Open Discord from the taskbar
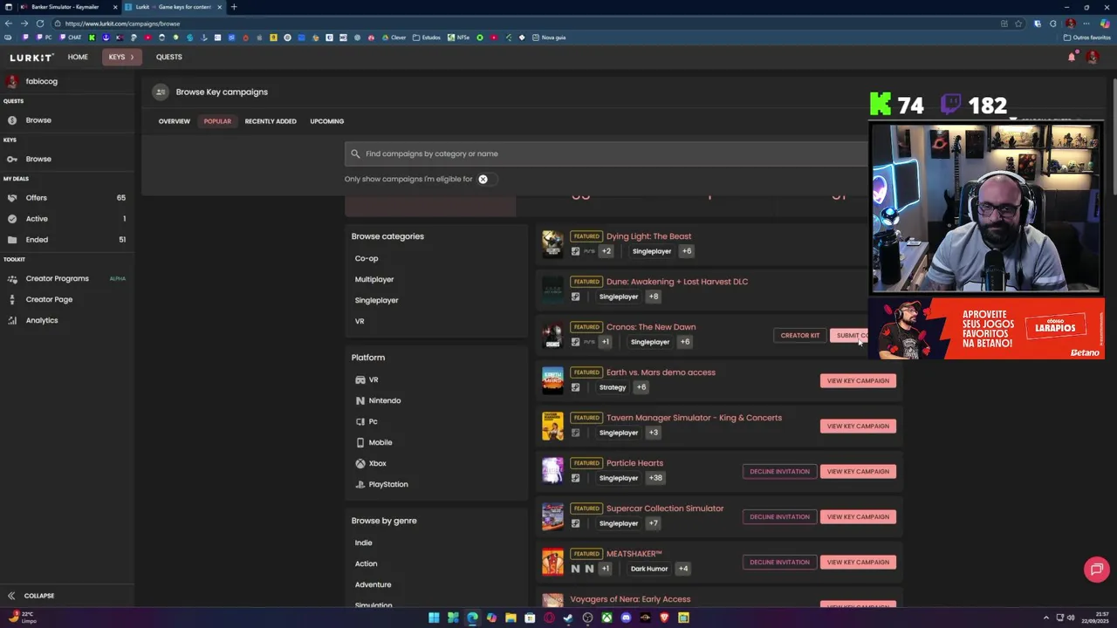The height and width of the screenshot is (628, 1117). pos(626,618)
